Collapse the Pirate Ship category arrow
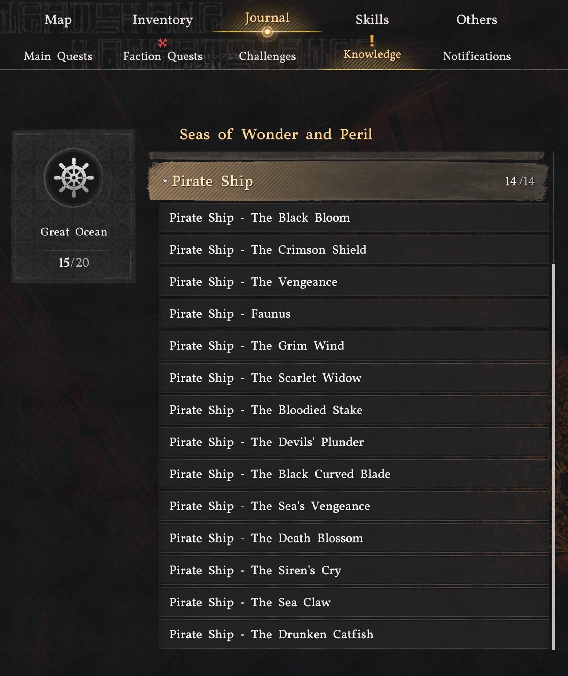The height and width of the screenshot is (676, 568). tap(165, 181)
